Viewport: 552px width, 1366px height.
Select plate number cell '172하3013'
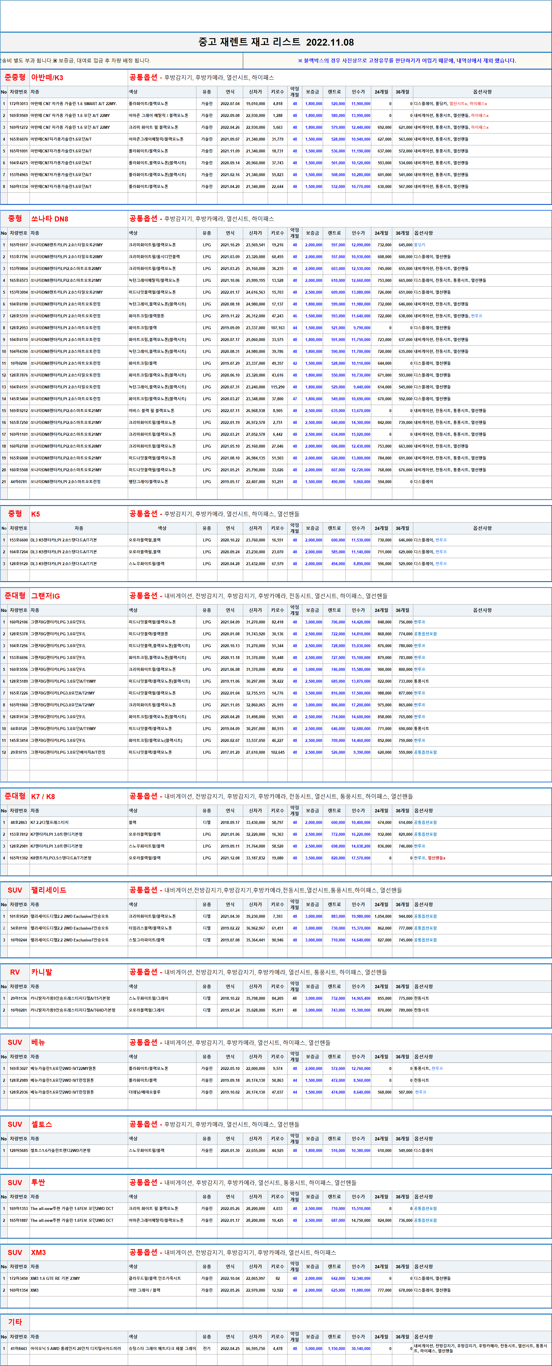tap(19, 104)
